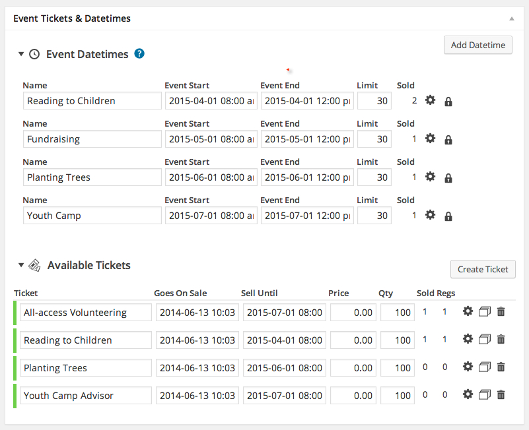Click lock icon on Planting Trees datetime
Screen dimensions: 529x430
pos(448,178)
